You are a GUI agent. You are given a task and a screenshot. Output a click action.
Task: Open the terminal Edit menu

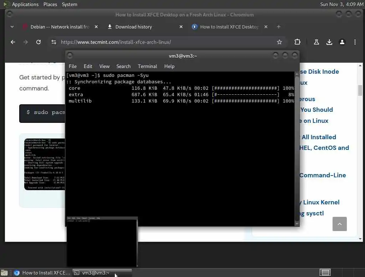(x=88, y=66)
